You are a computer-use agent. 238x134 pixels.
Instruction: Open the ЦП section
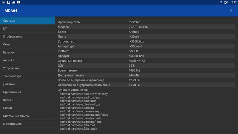click(x=27, y=29)
